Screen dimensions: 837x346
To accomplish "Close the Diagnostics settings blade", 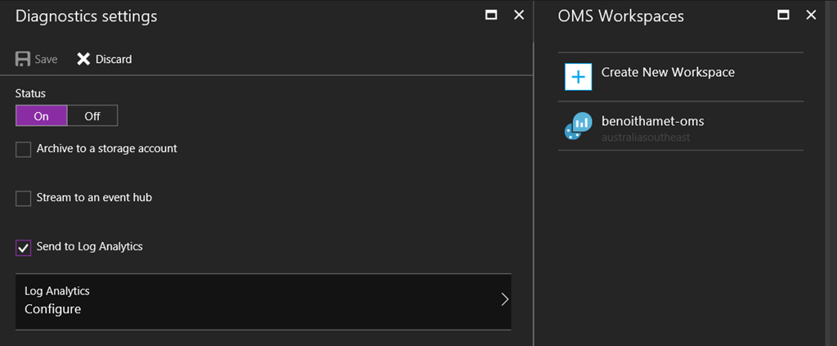I will (x=518, y=15).
